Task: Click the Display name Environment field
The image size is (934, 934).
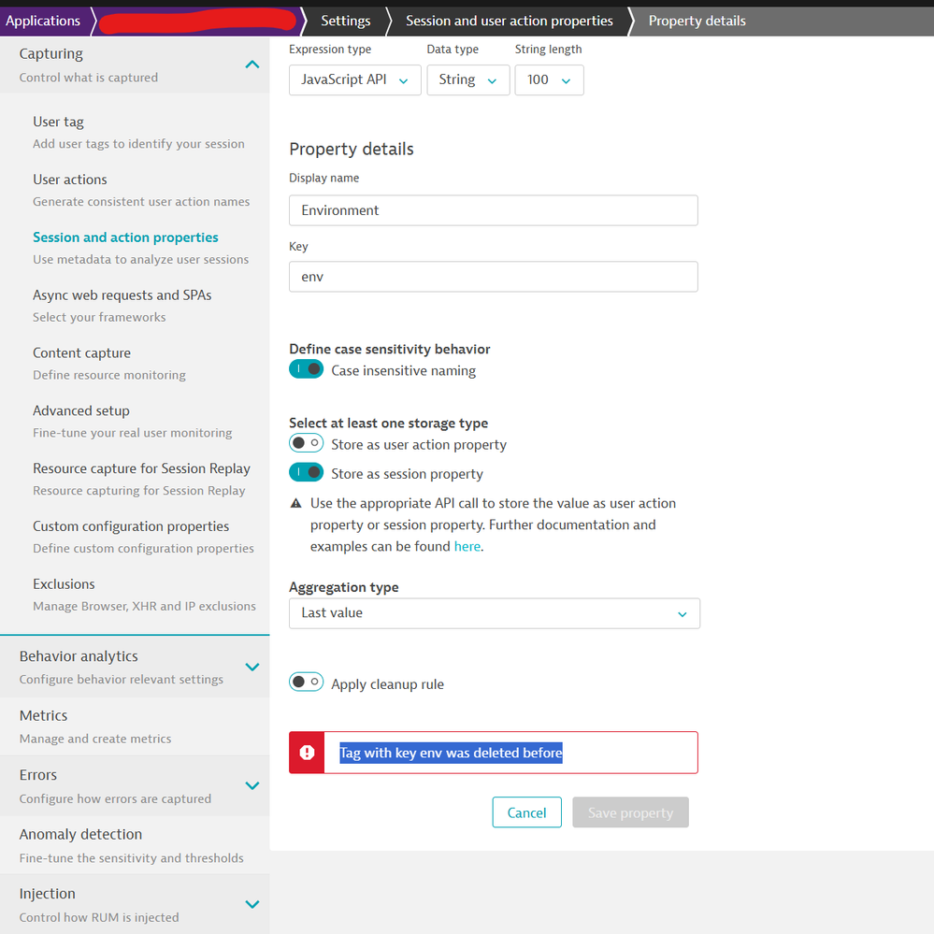Action: [x=494, y=210]
